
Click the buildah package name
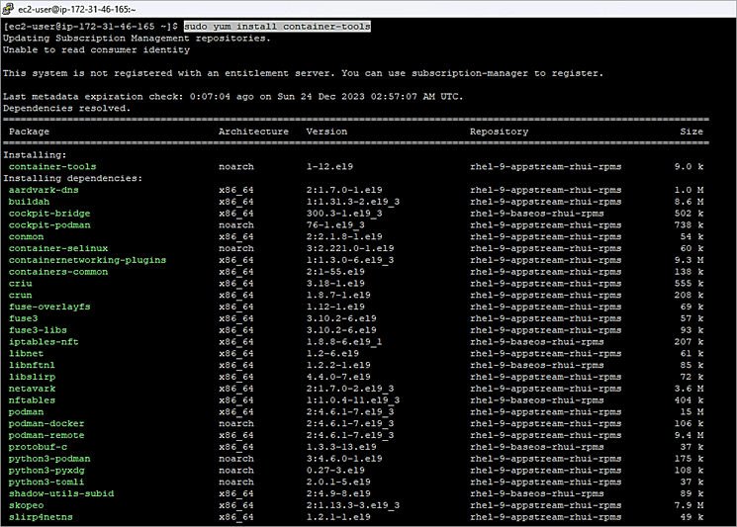coord(29,202)
